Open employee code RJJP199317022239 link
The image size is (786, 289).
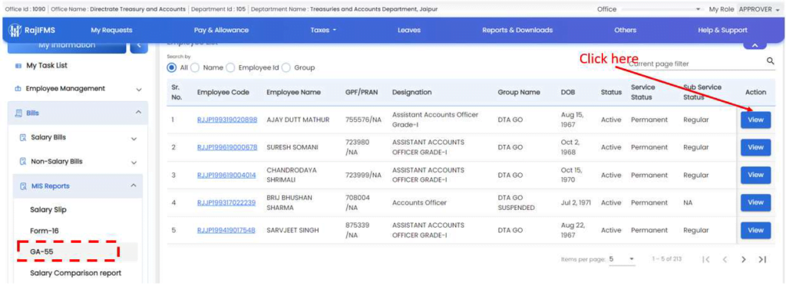(x=226, y=203)
